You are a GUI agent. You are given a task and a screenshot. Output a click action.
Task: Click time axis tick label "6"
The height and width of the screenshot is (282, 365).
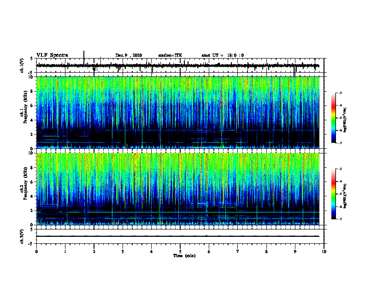(x=209, y=252)
